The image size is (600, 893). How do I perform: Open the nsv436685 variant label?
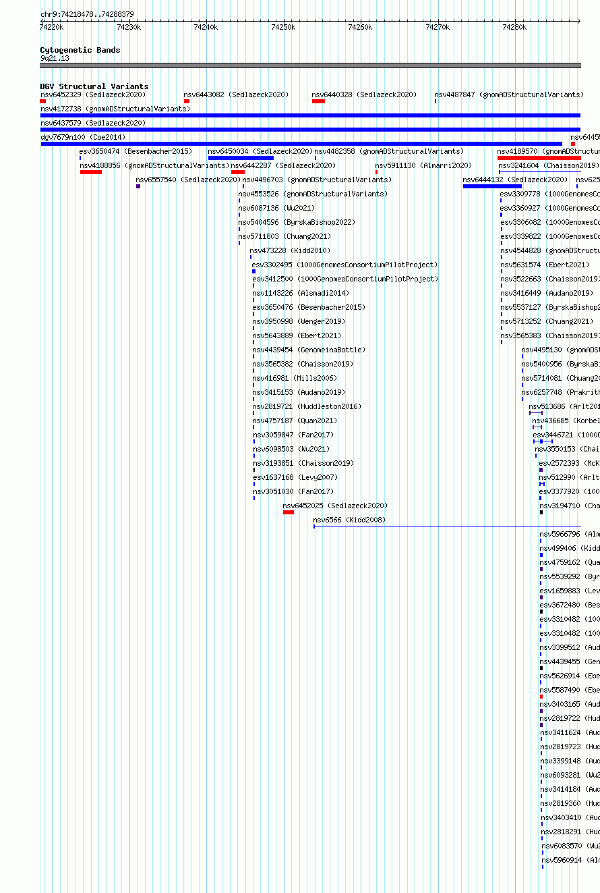pos(566,421)
